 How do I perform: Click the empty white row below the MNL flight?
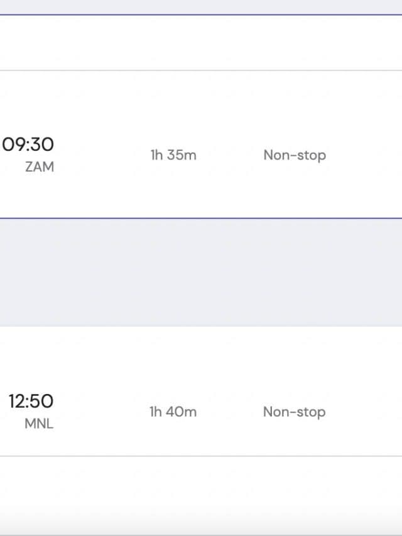pyautogui.click(x=201, y=490)
